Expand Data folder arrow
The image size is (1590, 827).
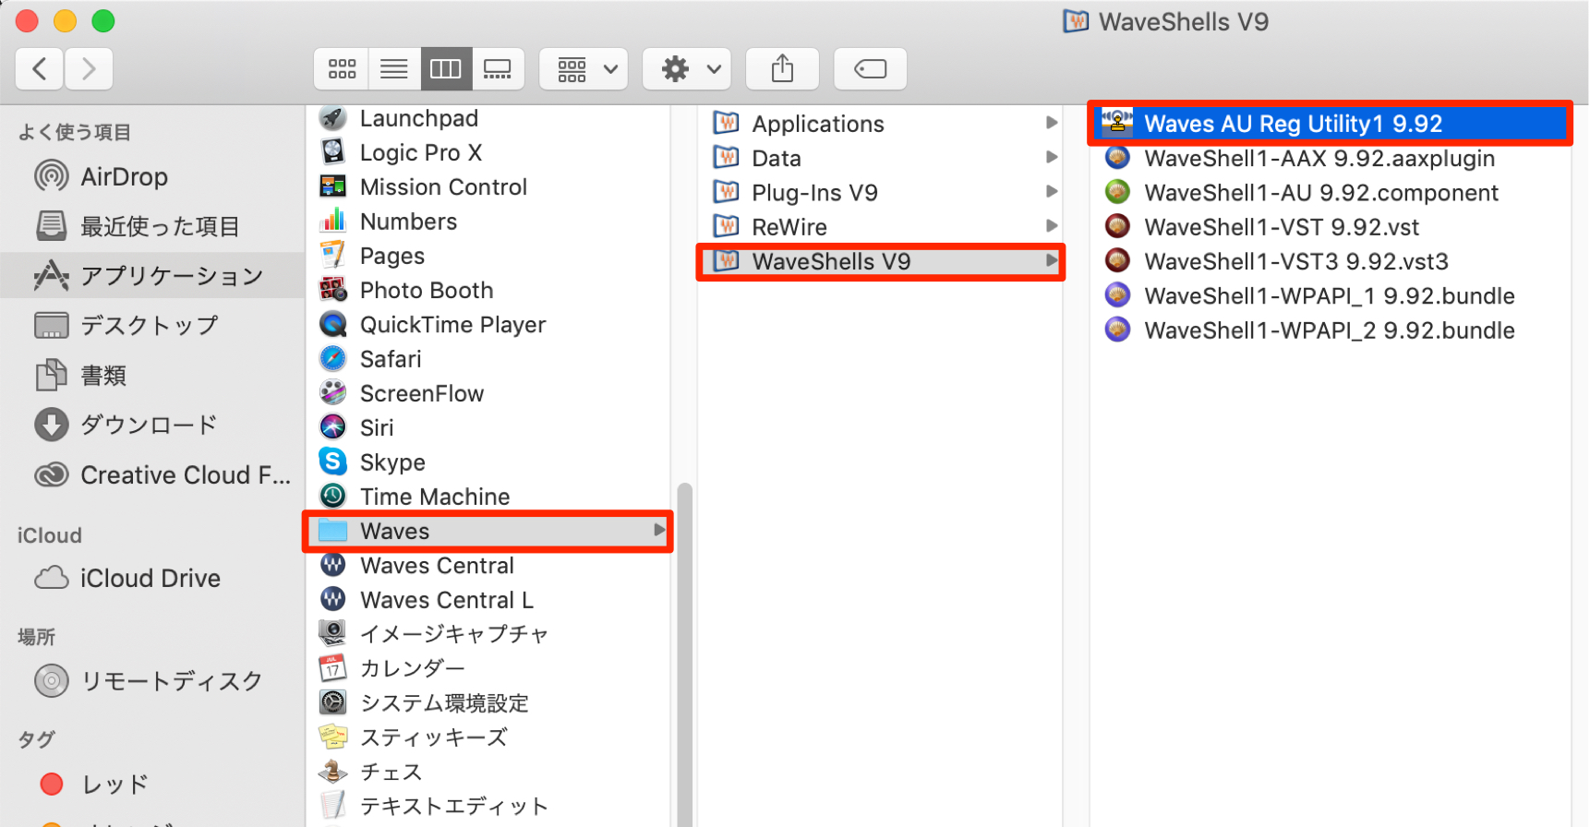coord(1051,157)
